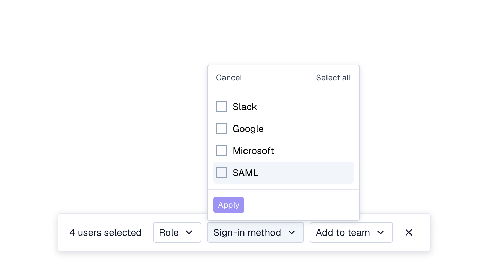Tick the Microsoft checkbox

point(221,151)
